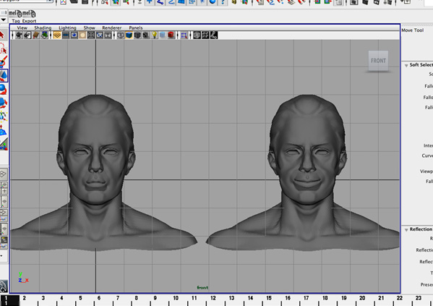Open the View menu of the panel
433x306 pixels.
tap(22, 27)
